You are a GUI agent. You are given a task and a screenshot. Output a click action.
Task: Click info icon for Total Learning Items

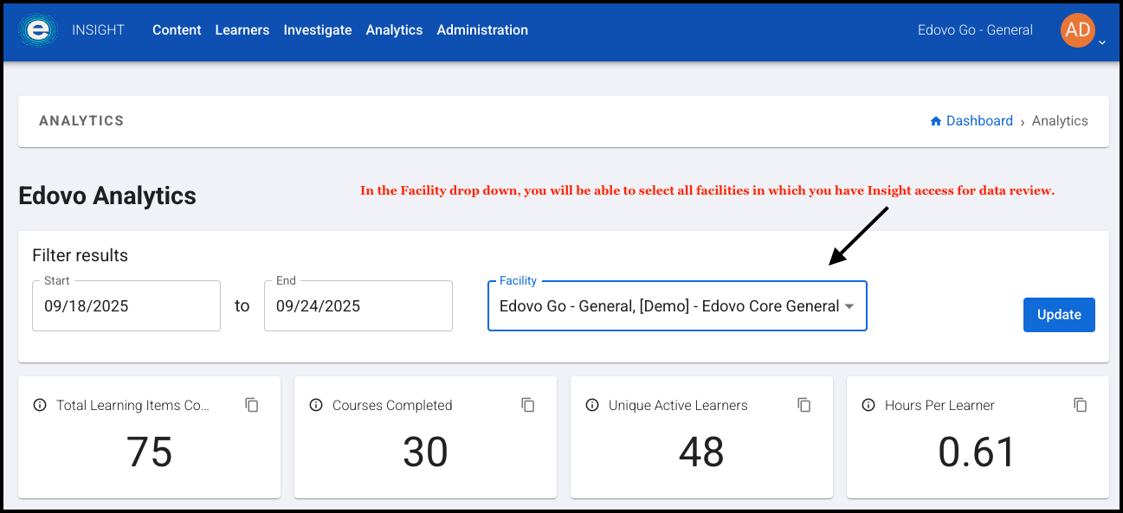click(x=39, y=405)
